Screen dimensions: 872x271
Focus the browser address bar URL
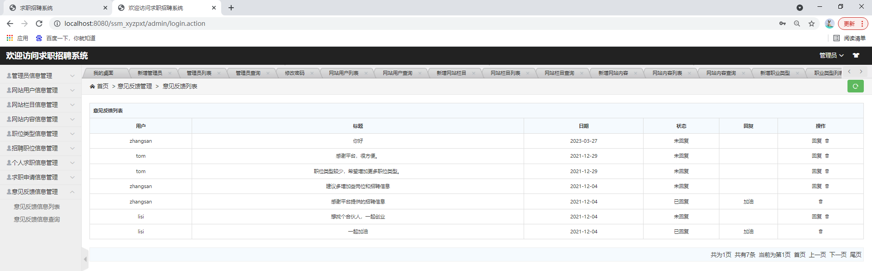135,24
